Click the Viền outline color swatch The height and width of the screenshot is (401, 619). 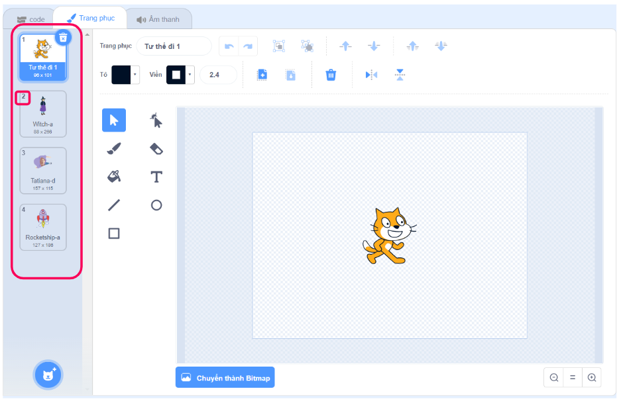click(x=176, y=75)
